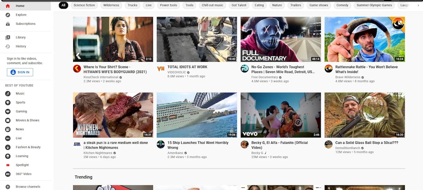Open VIDEOHOLIC channel name link
This screenshot has height=190, width=423.
pyautogui.click(x=177, y=72)
